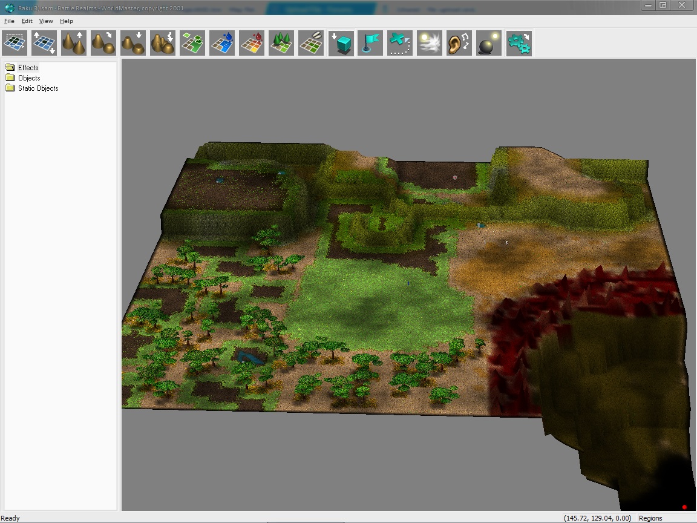Open the File menu

(9, 21)
